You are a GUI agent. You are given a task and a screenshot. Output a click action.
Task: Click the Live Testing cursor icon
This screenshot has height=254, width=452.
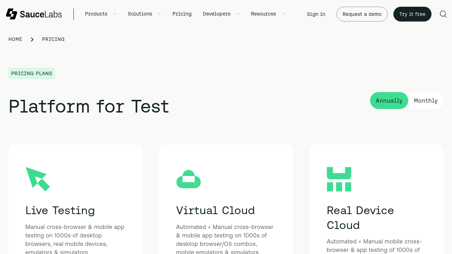point(38,179)
